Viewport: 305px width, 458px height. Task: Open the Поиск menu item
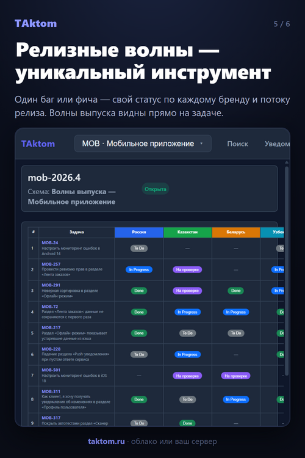click(237, 144)
